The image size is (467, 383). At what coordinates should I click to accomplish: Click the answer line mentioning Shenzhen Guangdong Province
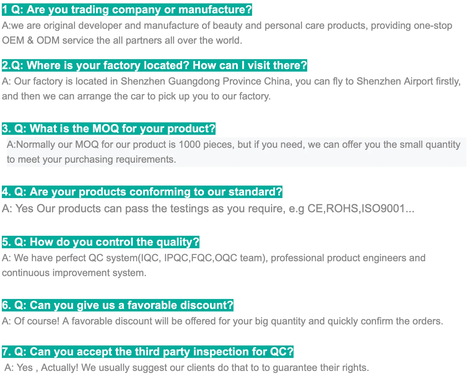[231, 81]
